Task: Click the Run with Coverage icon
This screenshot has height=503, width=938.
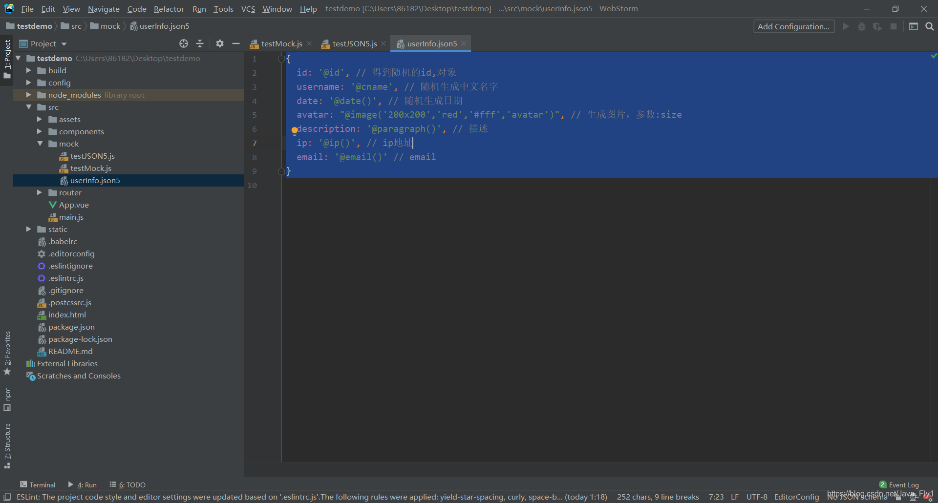Action: pos(877,26)
